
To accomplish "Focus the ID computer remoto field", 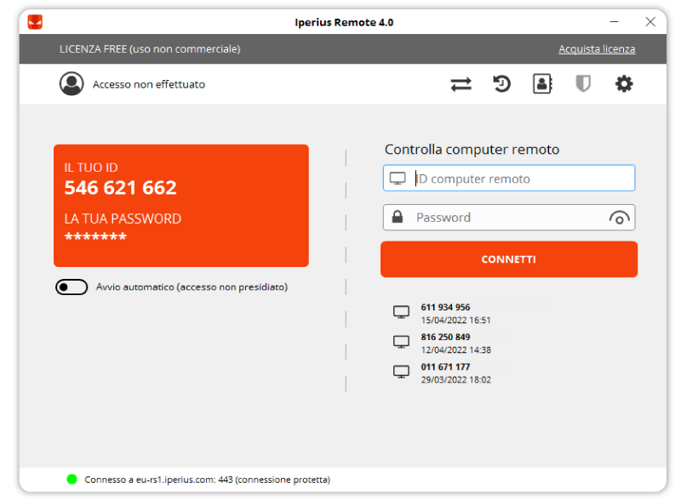I will pos(509,178).
